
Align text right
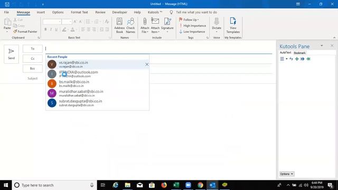(x=94, y=30)
